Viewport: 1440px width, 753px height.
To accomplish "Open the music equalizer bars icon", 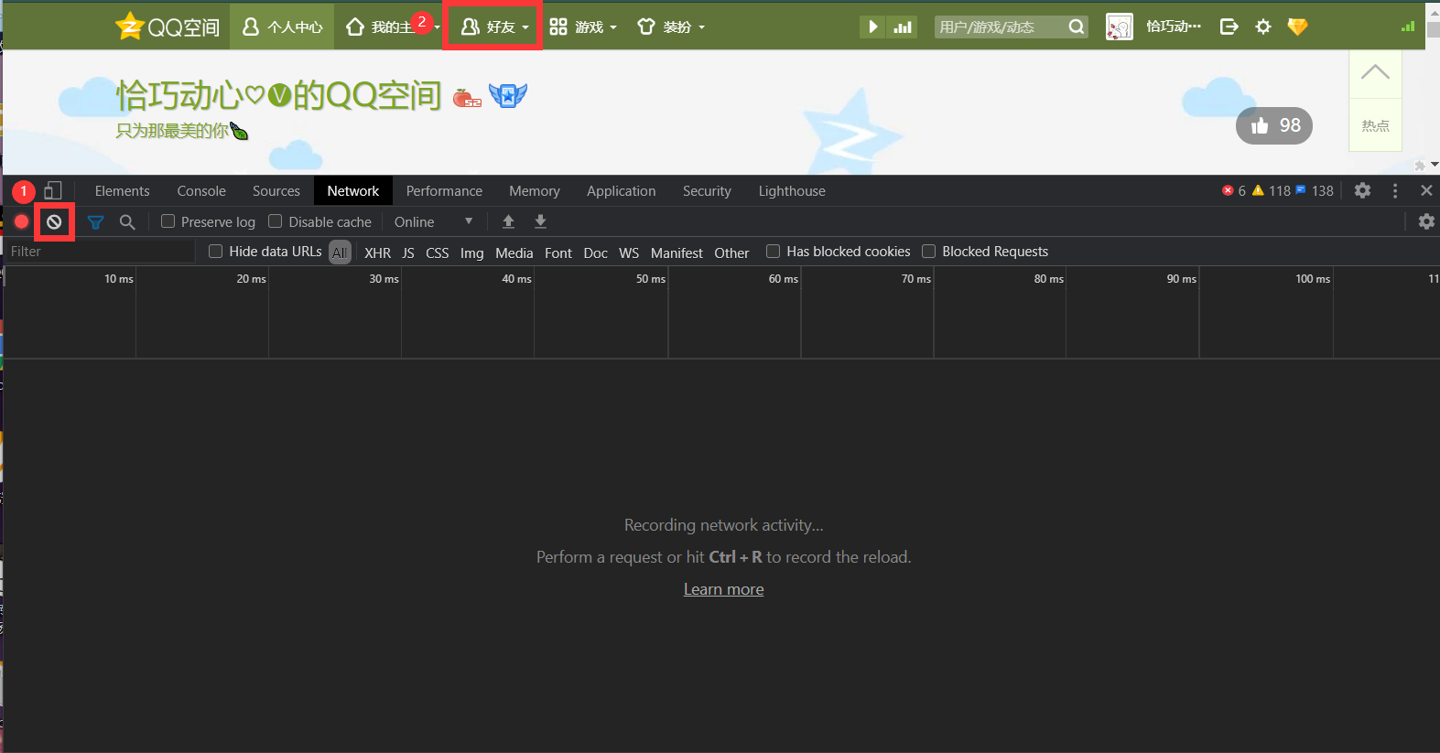I will click(903, 27).
